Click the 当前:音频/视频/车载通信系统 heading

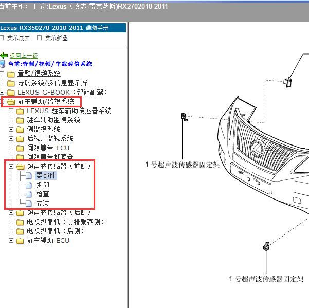50,64
